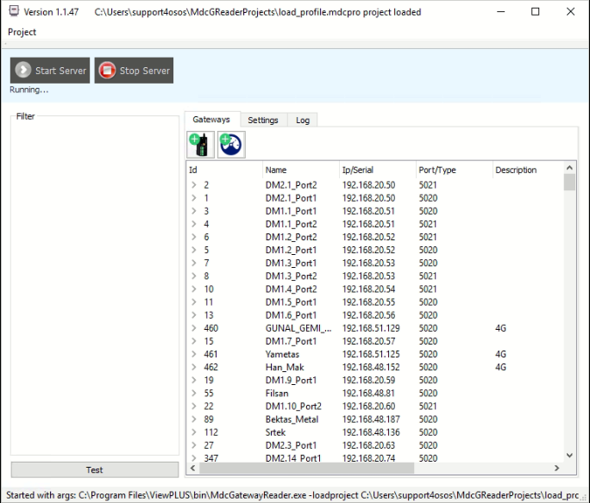
Task: Open the Project menu
Action: click(x=22, y=32)
